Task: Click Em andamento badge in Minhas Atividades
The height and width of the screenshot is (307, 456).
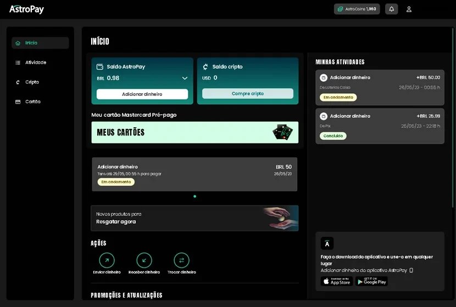Action: (x=338, y=98)
